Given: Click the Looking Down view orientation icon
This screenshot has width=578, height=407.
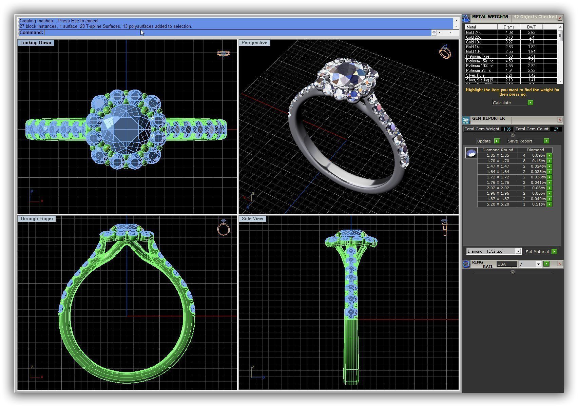Looking at the screenshot, I should (x=224, y=53).
